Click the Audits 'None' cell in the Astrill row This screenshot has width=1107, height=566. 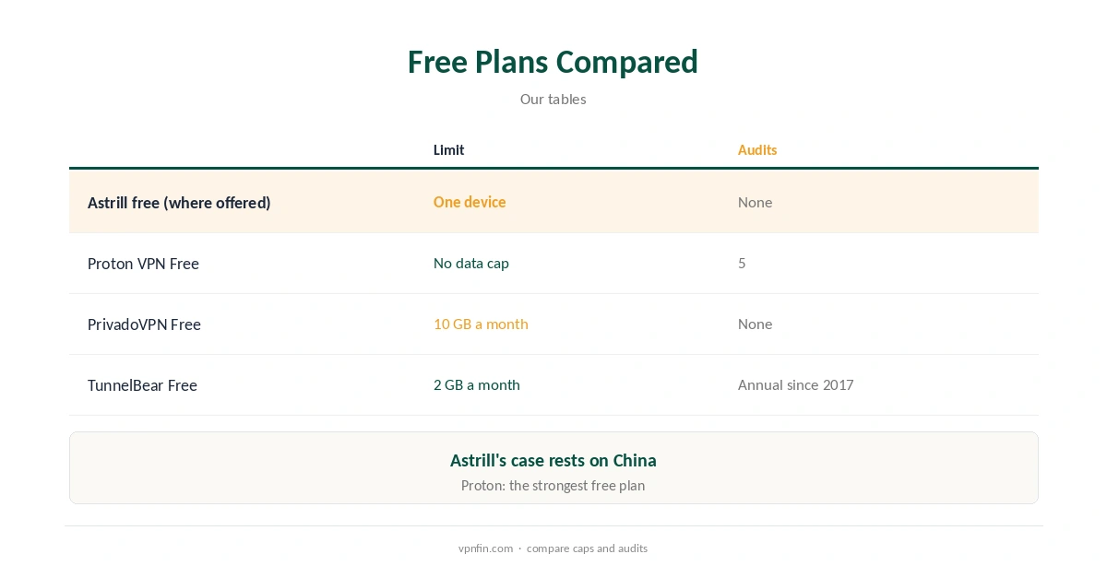[755, 202]
